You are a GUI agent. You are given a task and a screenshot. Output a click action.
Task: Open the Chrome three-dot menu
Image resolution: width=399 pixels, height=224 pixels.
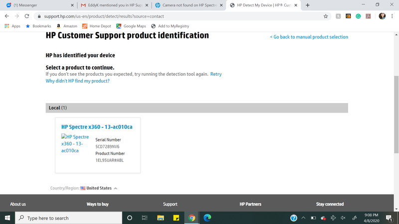pos(392,16)
